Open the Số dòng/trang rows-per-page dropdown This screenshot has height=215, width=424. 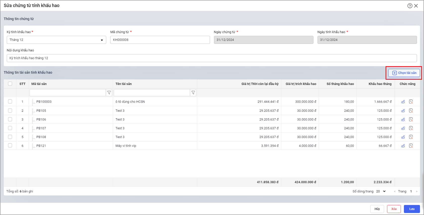[381, 191]
